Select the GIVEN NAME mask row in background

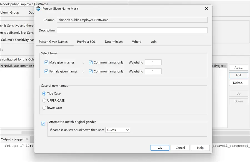(x=17, y=66)
